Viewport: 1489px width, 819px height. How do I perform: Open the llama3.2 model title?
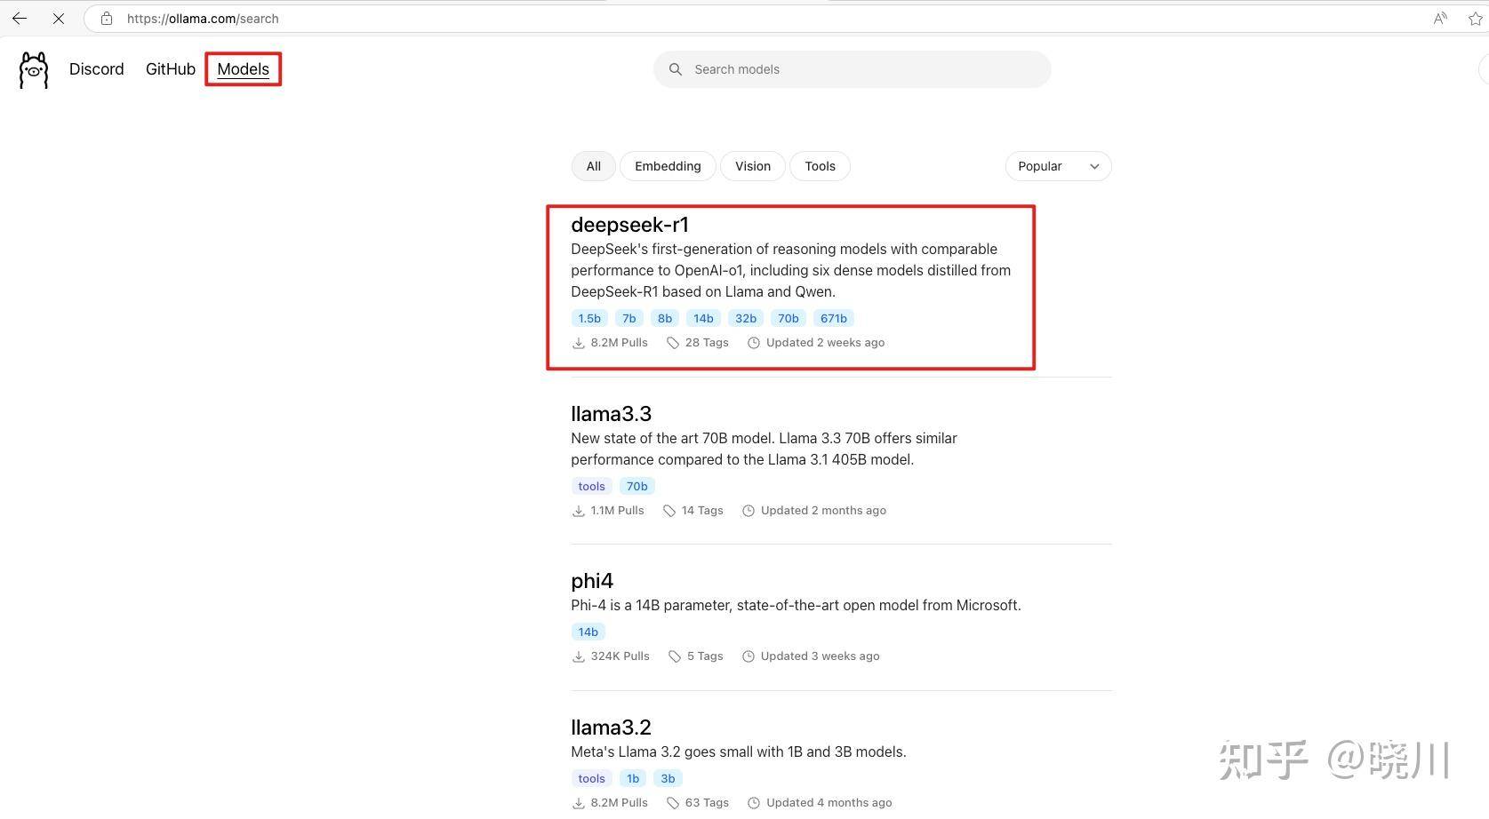[612, 728]
